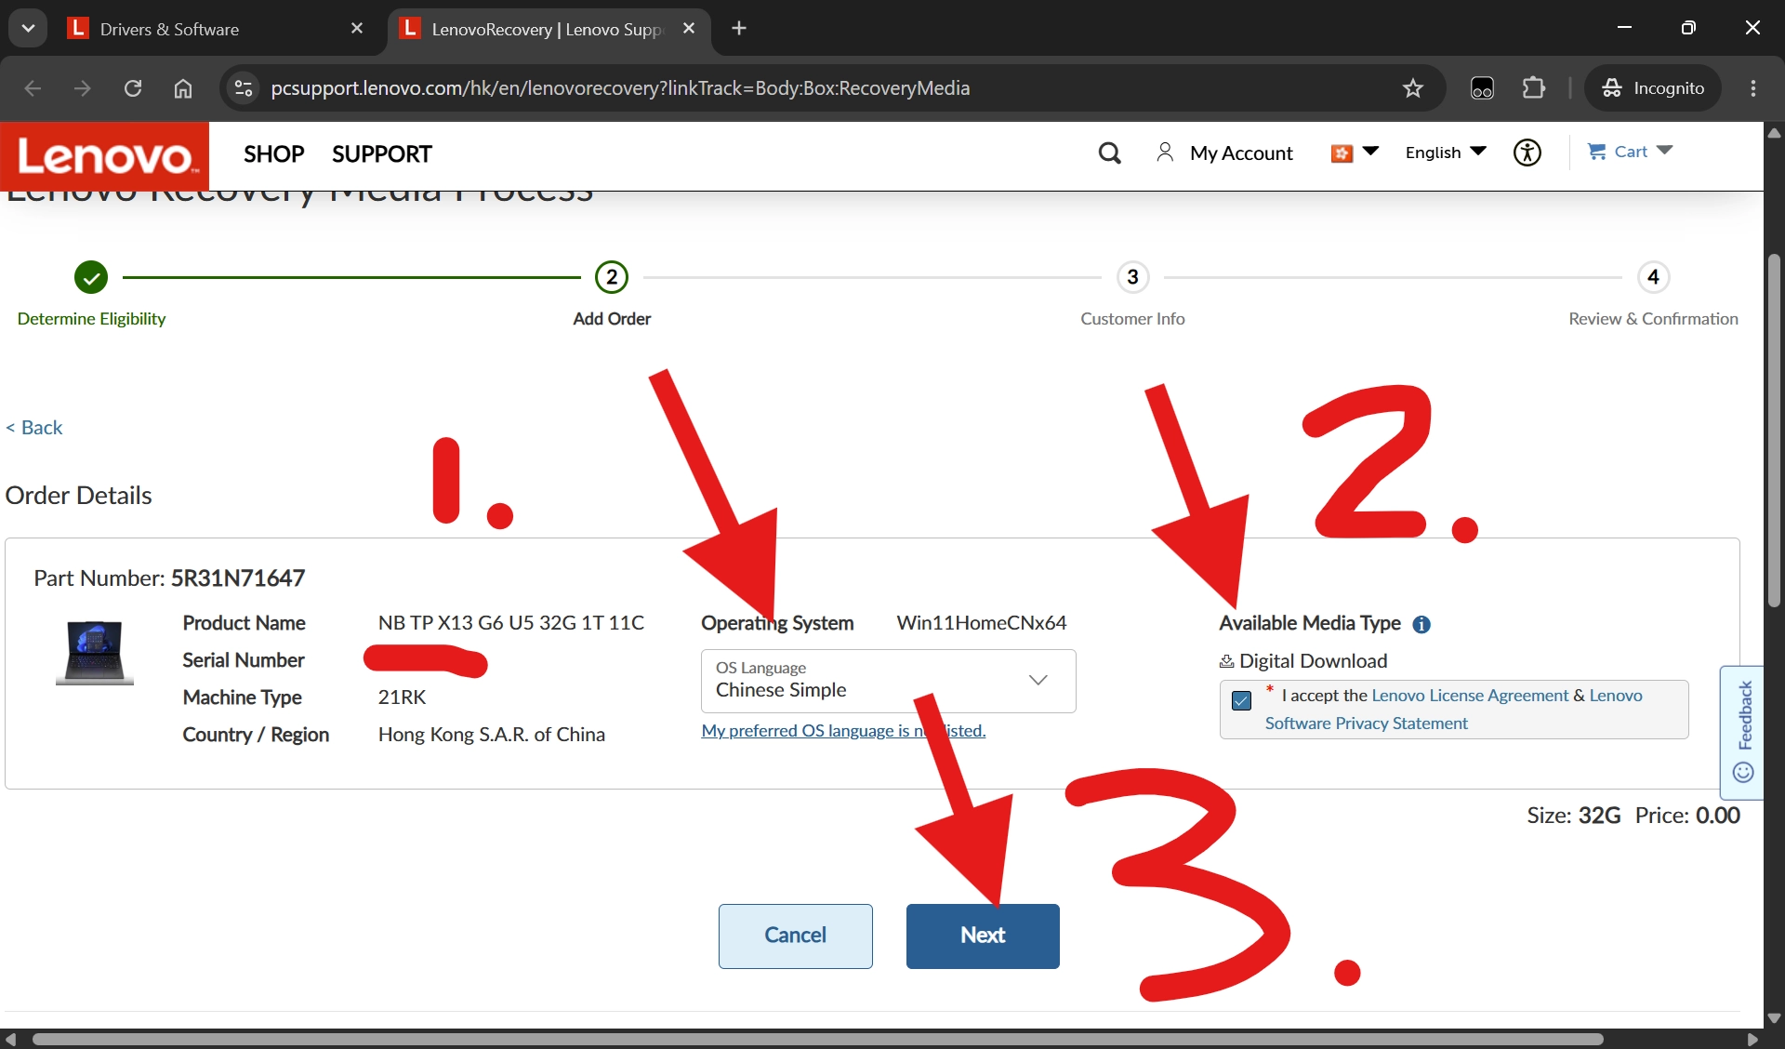This screenshot has height=1049, width=1785.
Task: Click the Lenovo logo
Action: click(104, 155)
